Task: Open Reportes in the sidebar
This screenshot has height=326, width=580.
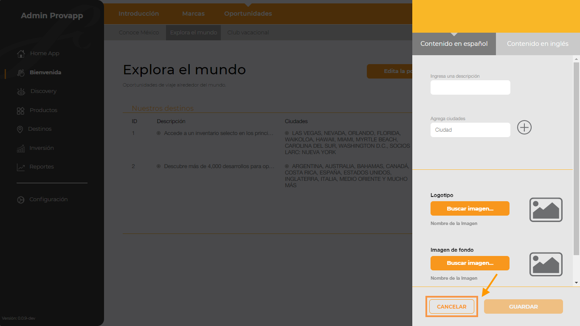Action: 42,167
